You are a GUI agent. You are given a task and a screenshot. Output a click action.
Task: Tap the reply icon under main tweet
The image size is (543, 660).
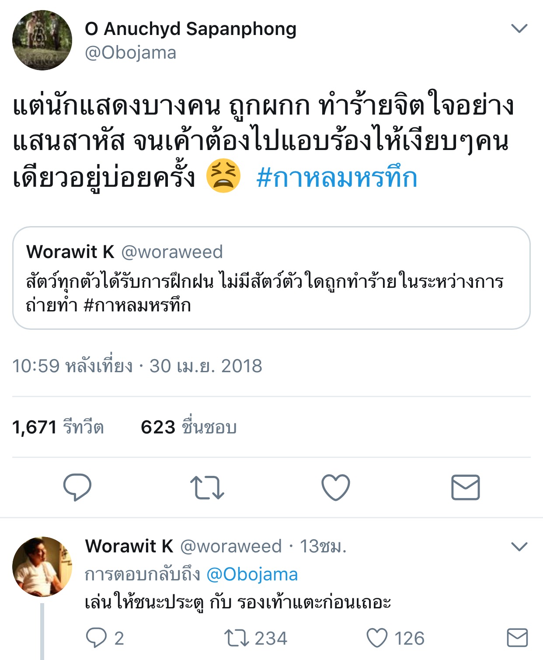click(77, 487)
